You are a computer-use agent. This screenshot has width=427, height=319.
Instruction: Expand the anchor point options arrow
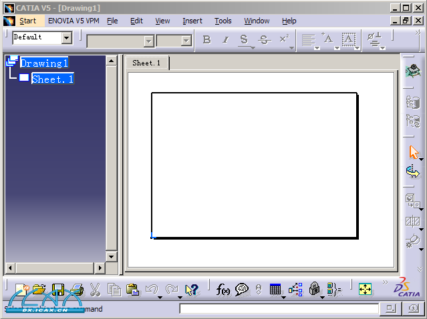(x=337, y=48)
